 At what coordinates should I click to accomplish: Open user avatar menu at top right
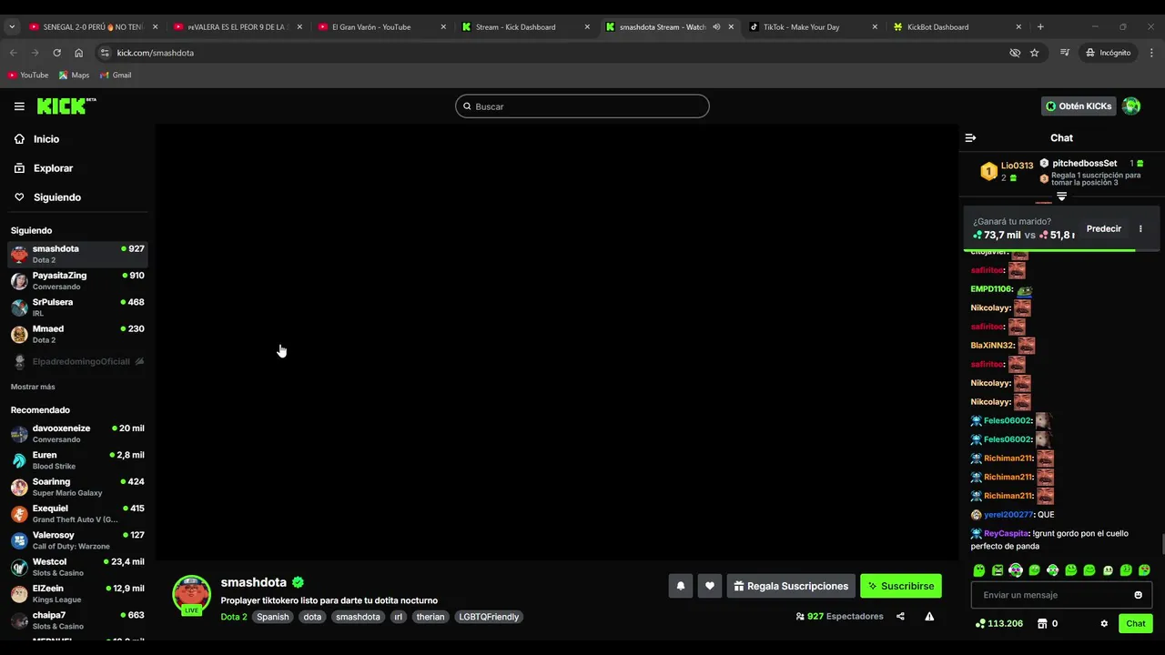[1131, 106]
